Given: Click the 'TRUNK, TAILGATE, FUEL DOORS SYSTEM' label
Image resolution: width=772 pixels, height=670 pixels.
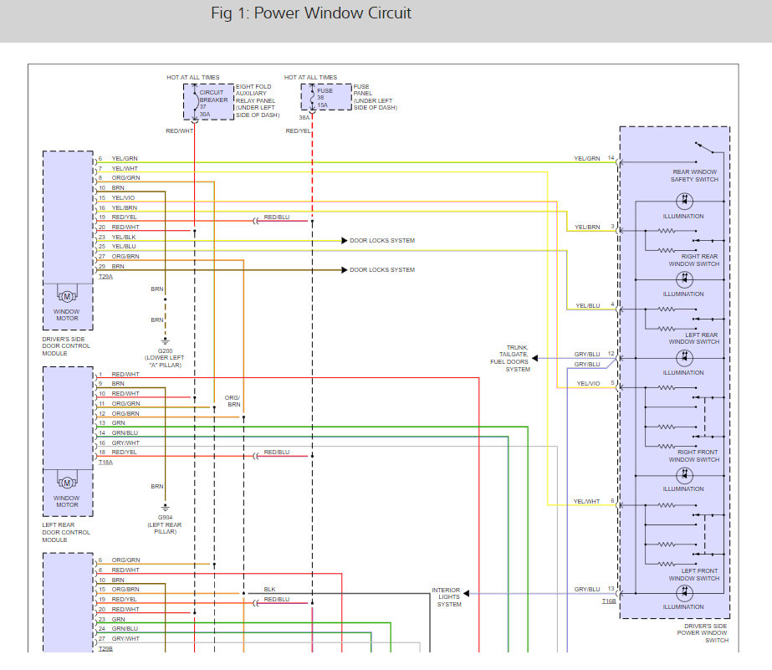Looking at the screenshot, I should point(510,358).
